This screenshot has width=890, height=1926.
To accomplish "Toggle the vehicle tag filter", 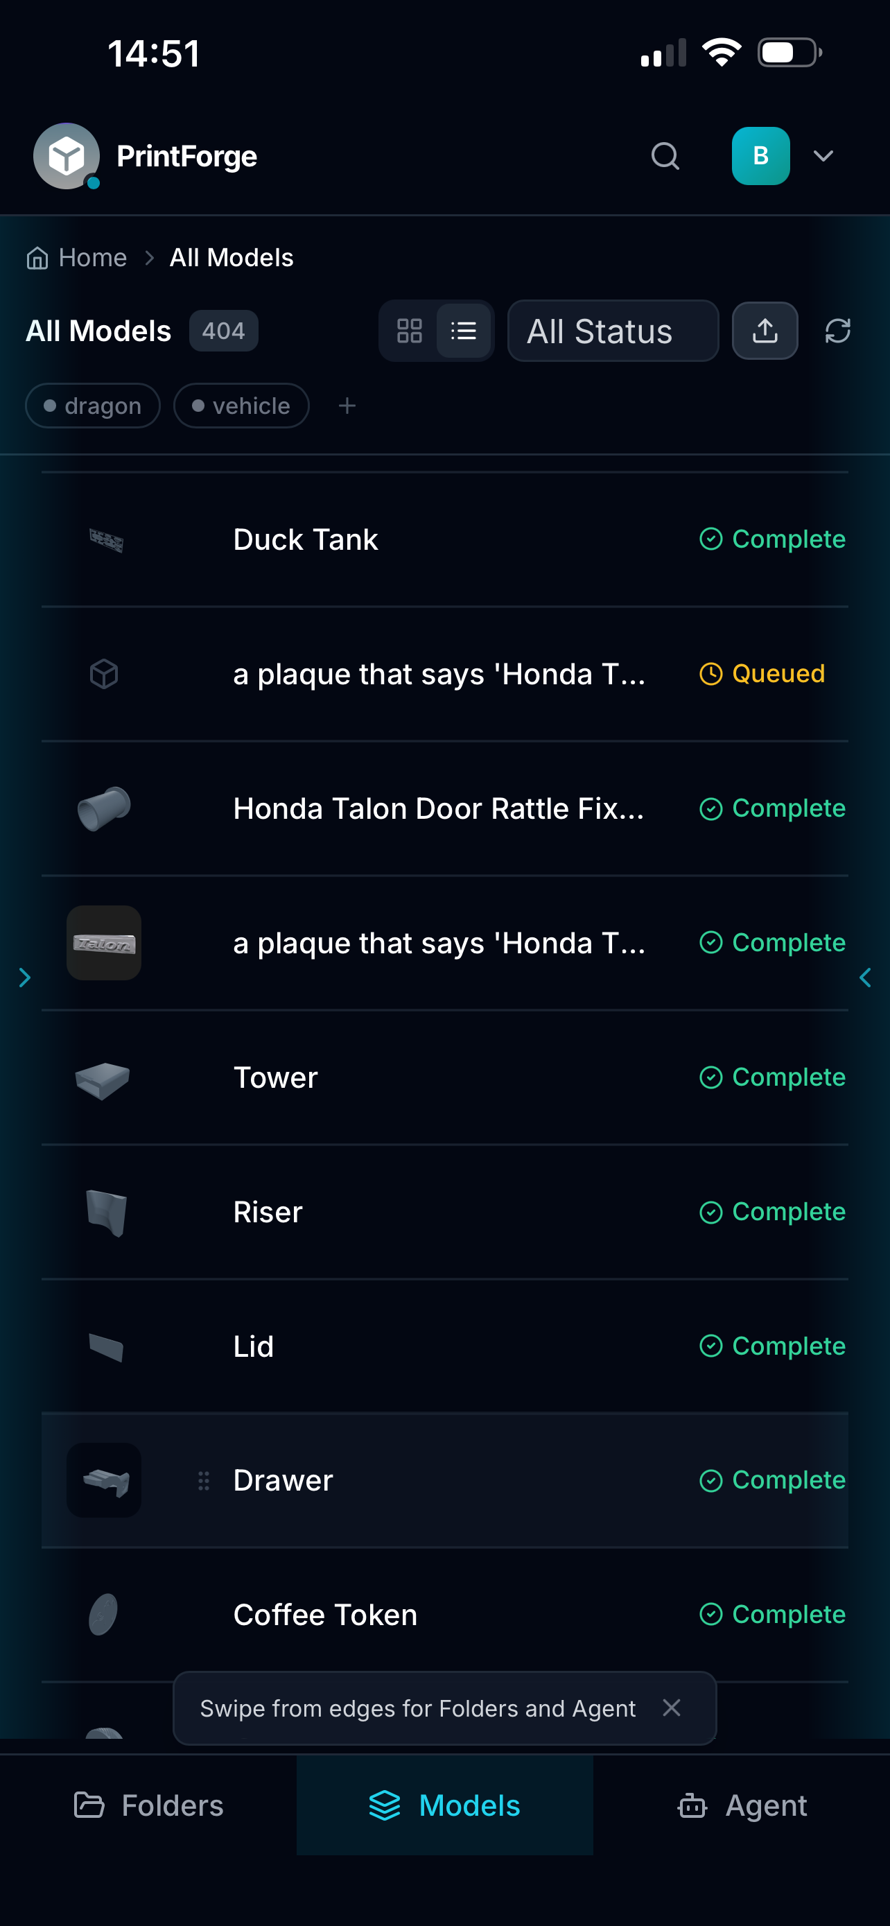I will 241,406.
